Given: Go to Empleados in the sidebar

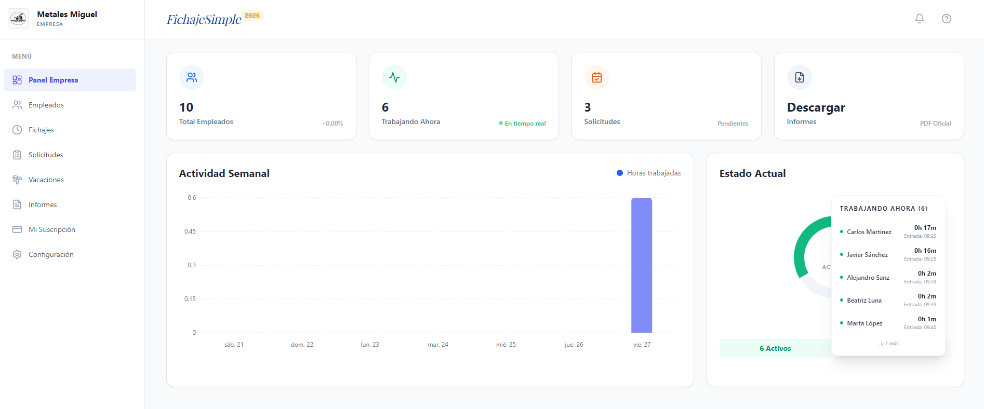Looking at the screenshot, I should (46, 105).
